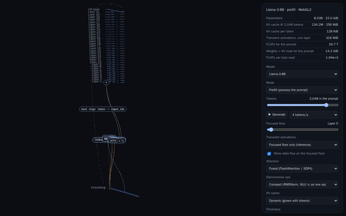
Task: Click the plus node on the attention label
Action: (x=119, y=141)
